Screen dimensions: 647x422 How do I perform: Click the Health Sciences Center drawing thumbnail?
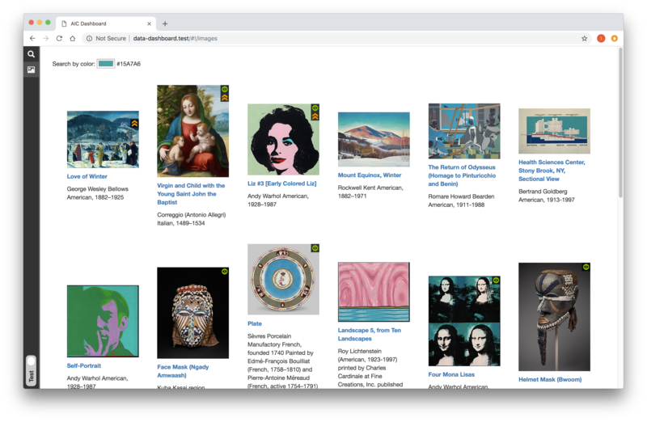[554, 131]
